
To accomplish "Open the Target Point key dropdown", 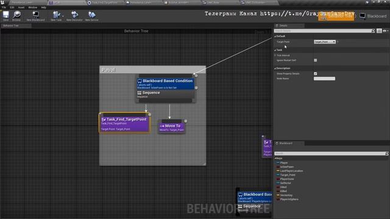I will (325, 42).
